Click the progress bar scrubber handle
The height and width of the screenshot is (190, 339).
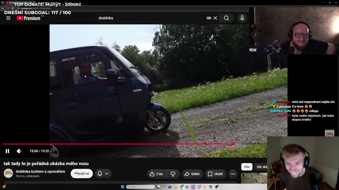233,144
